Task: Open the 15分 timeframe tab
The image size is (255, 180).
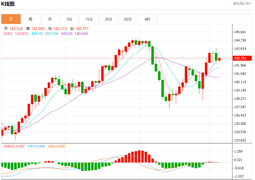Action: click(x=89, y=19)
